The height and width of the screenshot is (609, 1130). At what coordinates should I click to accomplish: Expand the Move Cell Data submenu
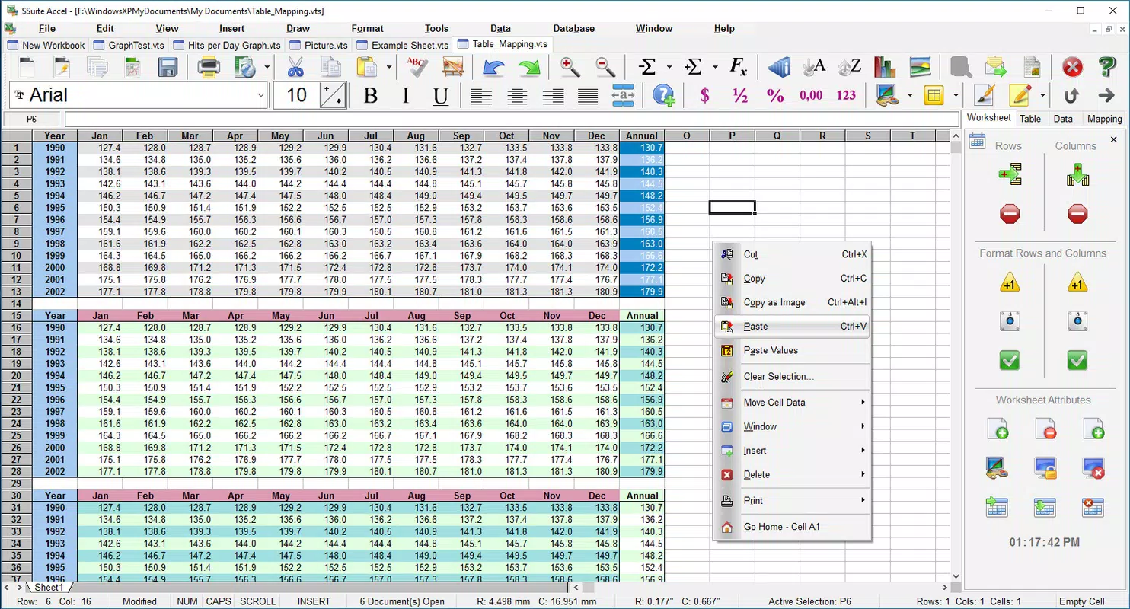click(x=792, y=403)
